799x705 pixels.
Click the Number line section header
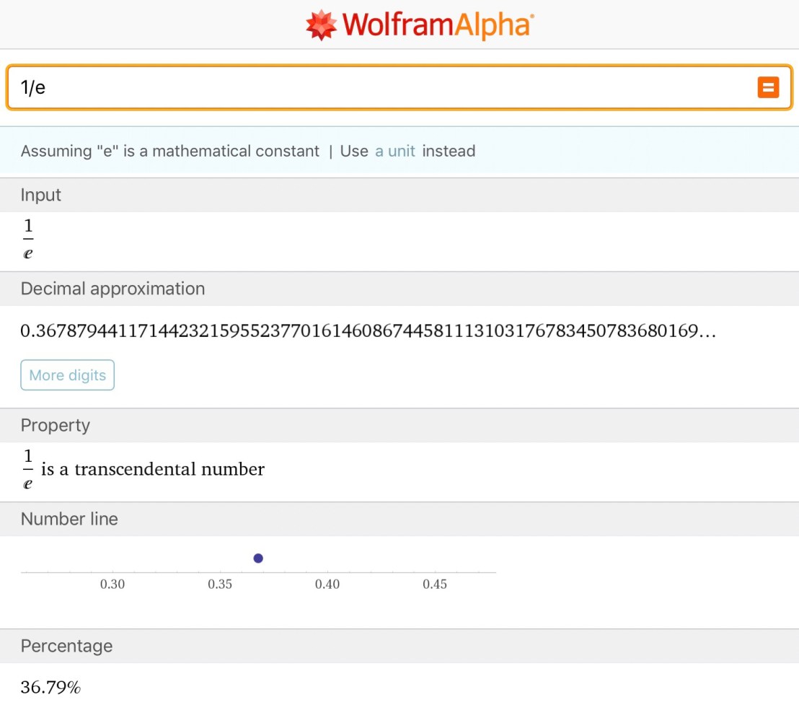[x=69, y=519]
